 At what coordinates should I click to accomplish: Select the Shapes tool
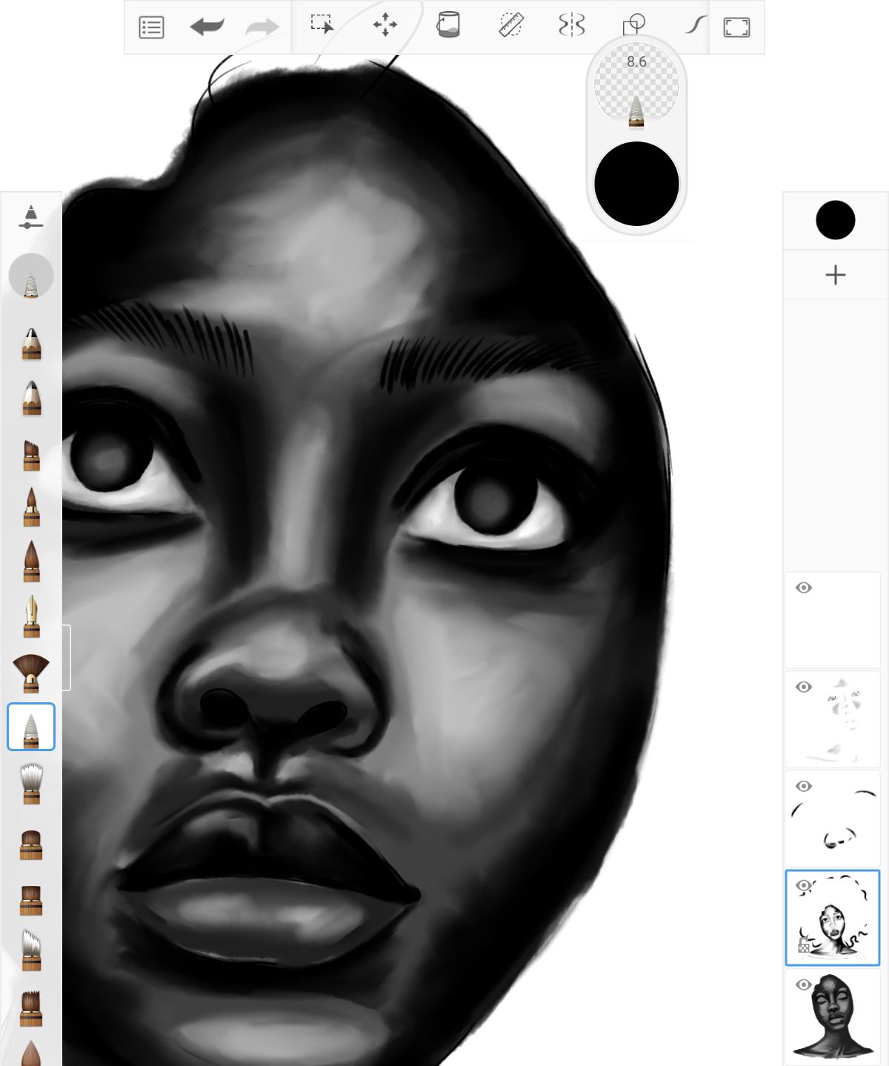(633, 24)
